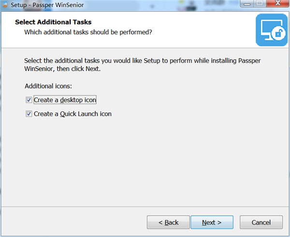
Task: Click the "Setup - Passper WinSenior" title text
Action: point(47,5)
